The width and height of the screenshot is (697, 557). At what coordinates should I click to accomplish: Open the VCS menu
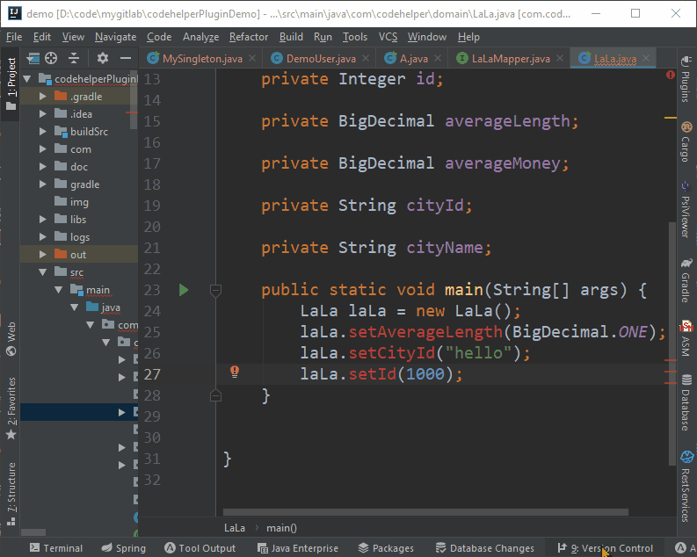tap(388, 37)
